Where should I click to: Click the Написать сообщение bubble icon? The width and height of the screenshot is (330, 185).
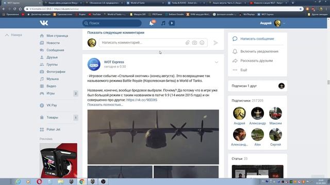[235, 39]
